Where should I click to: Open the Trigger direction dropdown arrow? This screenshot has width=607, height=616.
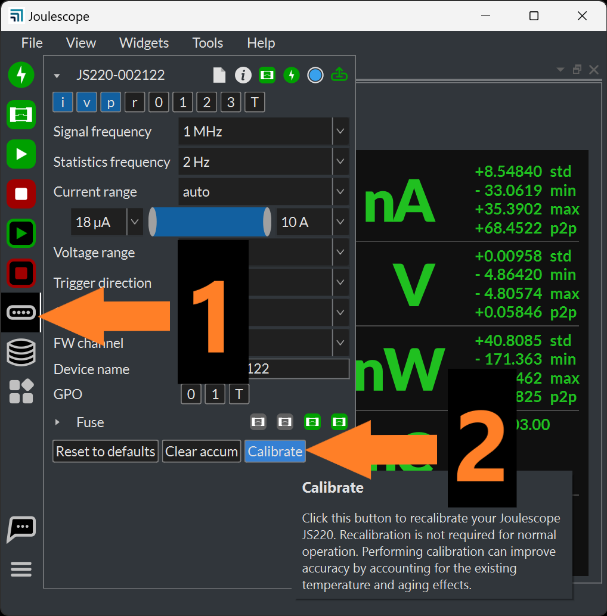pyautogui.click(x=340, y=282)
